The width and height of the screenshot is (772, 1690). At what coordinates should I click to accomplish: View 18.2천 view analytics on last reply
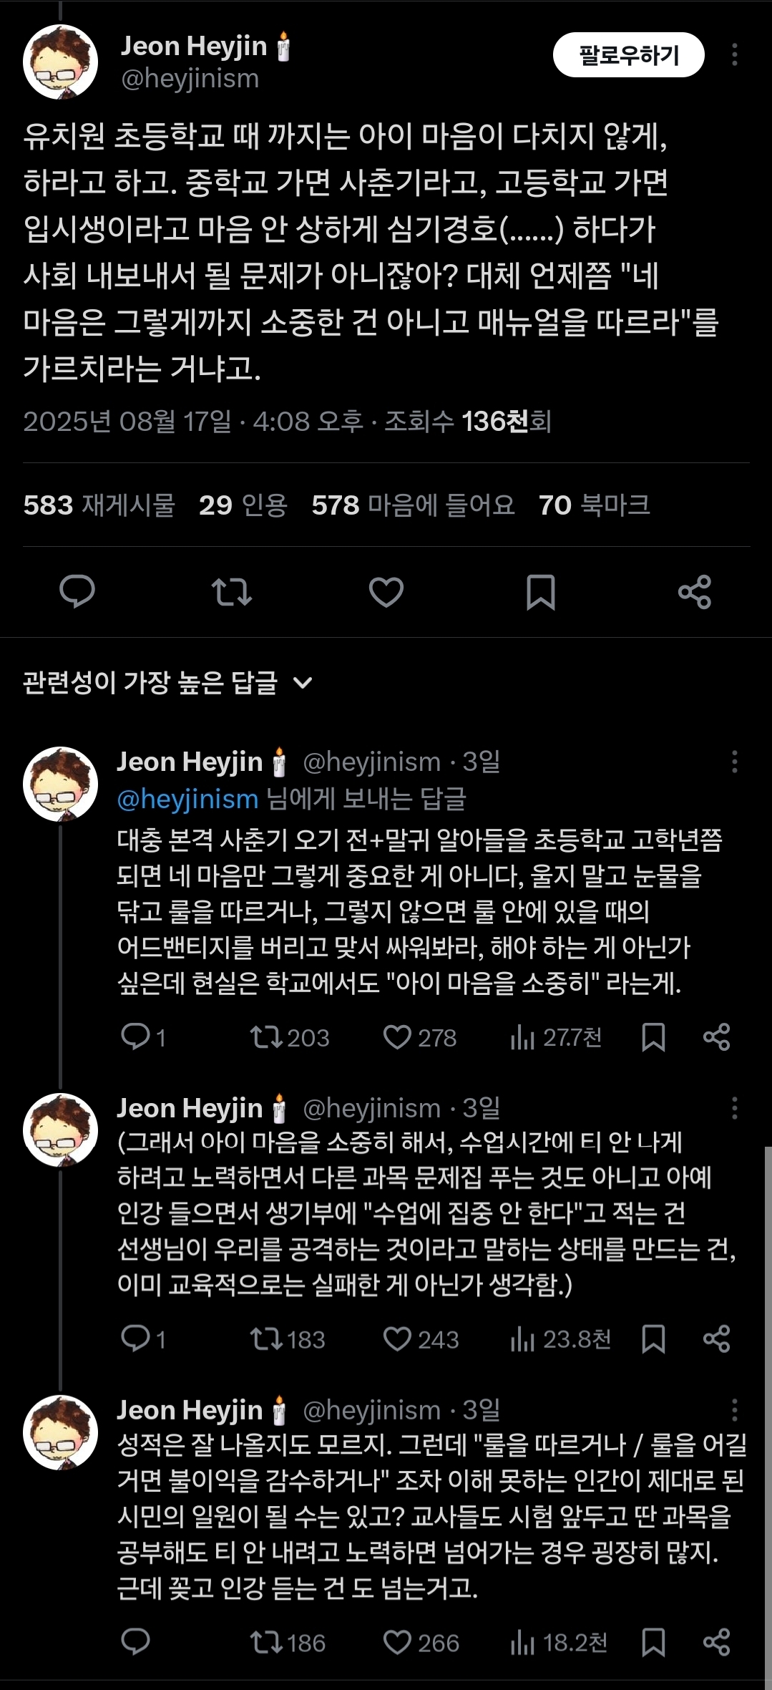click(559, 1643)
